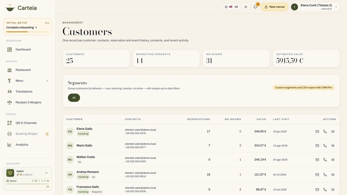This screenshot has width=347, height=195.
Task: Click the vip tag on Matteo Costa
Action: 79,162
